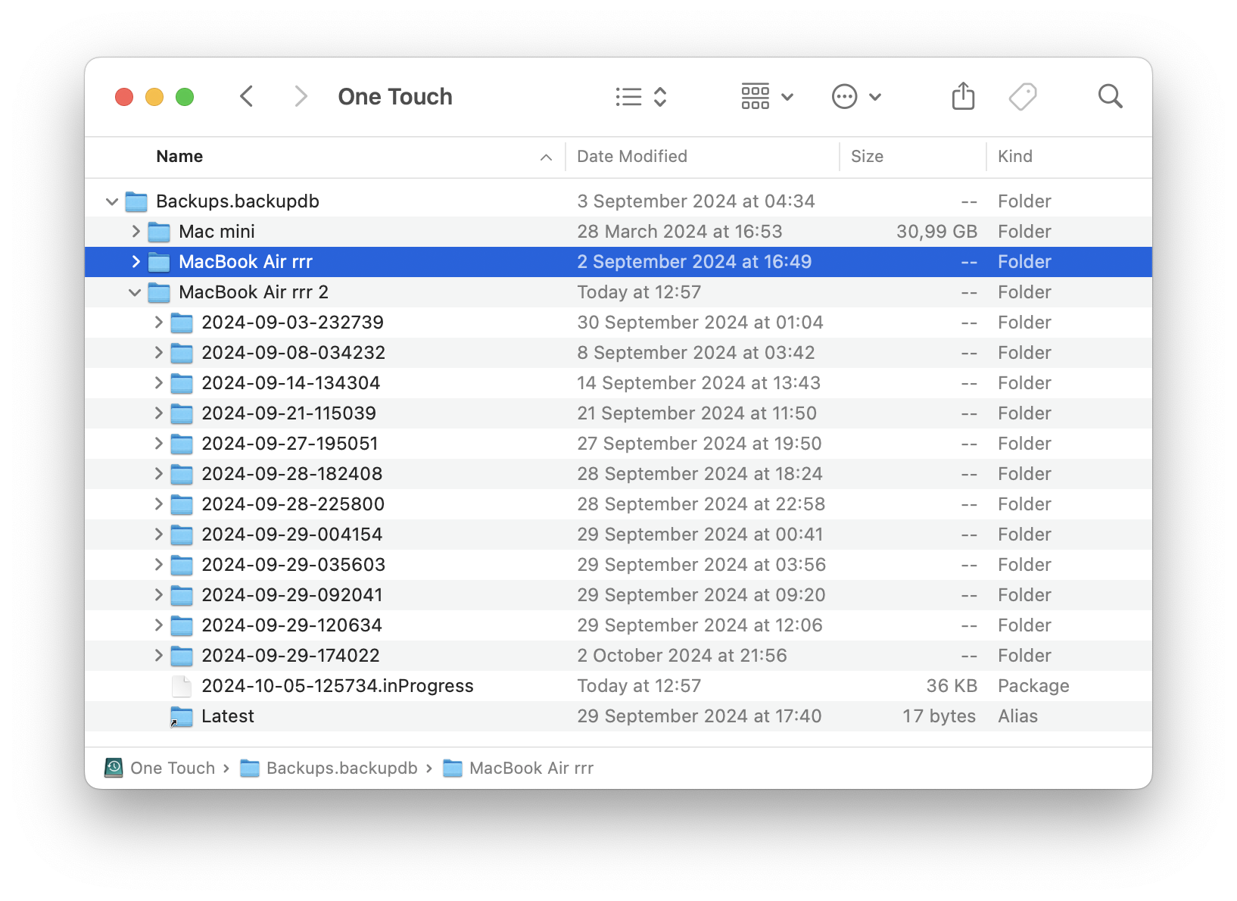Expand the 2024-09-29-092041 folder

[x=158, y=595]
